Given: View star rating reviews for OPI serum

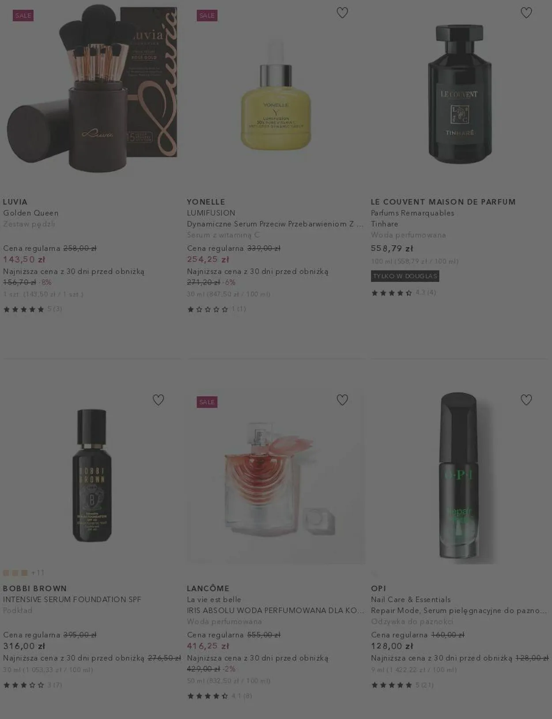Looking at the screenshot, I should [402, 685].
